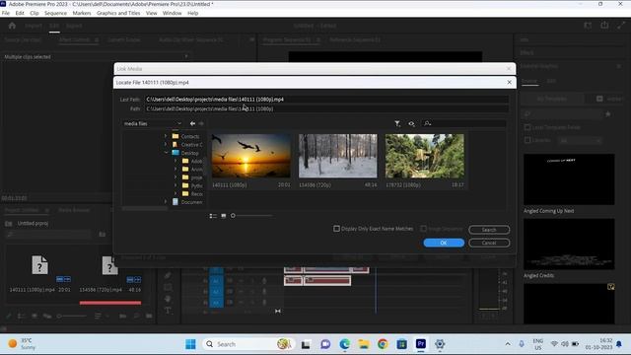Expand the proje subfolder under Desktop

click(x=175, y=177)
